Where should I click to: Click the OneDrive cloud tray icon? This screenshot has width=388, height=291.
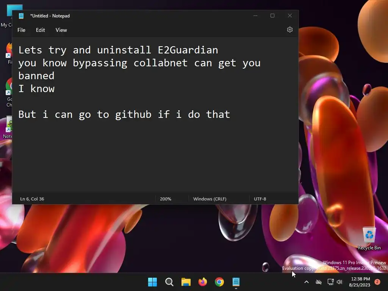click(x=318, y=282)
